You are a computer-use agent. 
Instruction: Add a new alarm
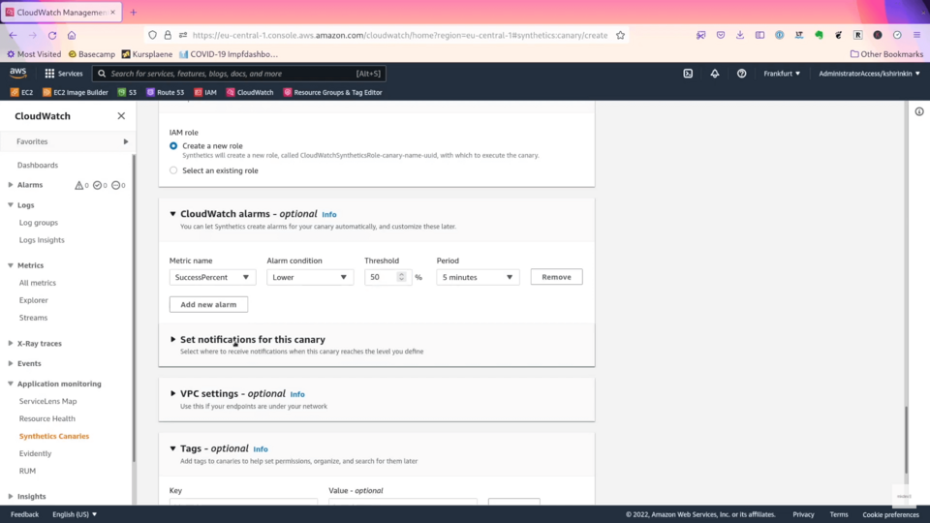tap(208, 305)
